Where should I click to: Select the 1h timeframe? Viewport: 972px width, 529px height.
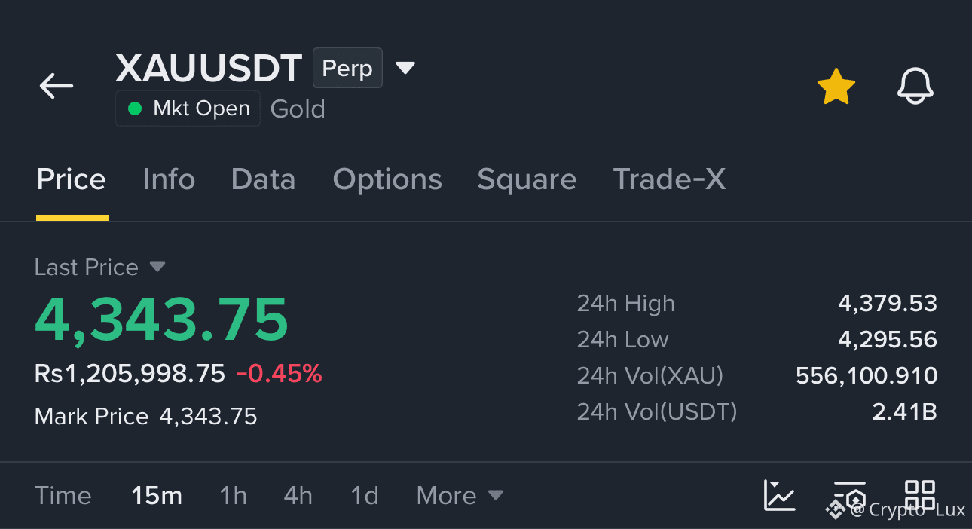(x=233, y=495)
